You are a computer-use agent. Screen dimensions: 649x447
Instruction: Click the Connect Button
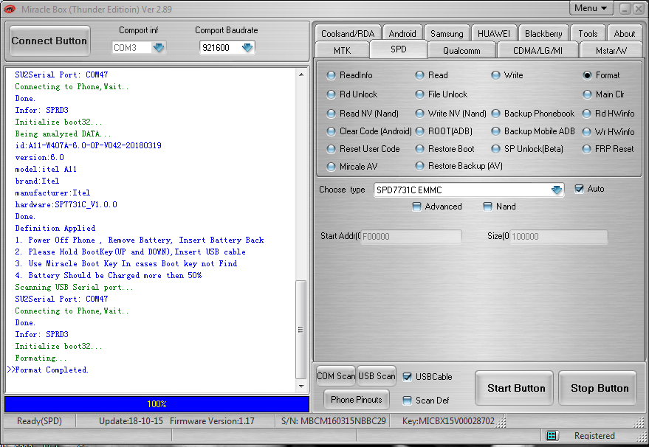[49, 41]
